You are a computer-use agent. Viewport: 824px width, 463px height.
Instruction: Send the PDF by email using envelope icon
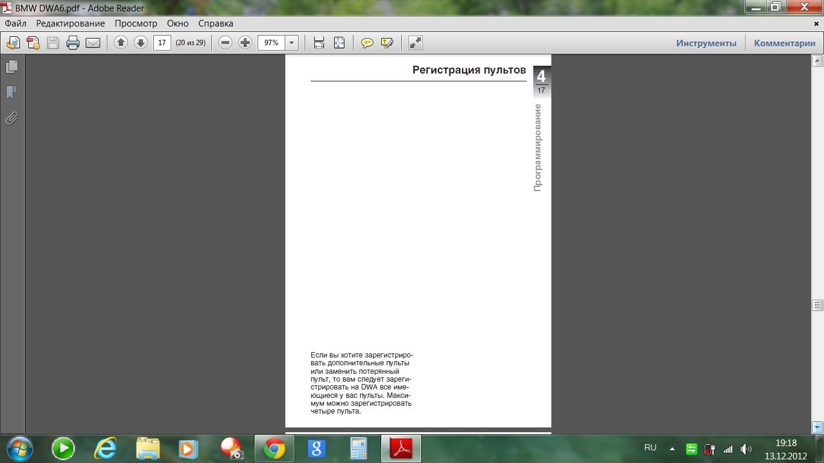(x=93, y=43)
